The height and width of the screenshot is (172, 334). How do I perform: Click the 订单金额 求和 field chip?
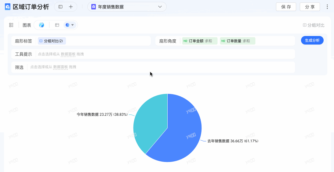point(200,41)
